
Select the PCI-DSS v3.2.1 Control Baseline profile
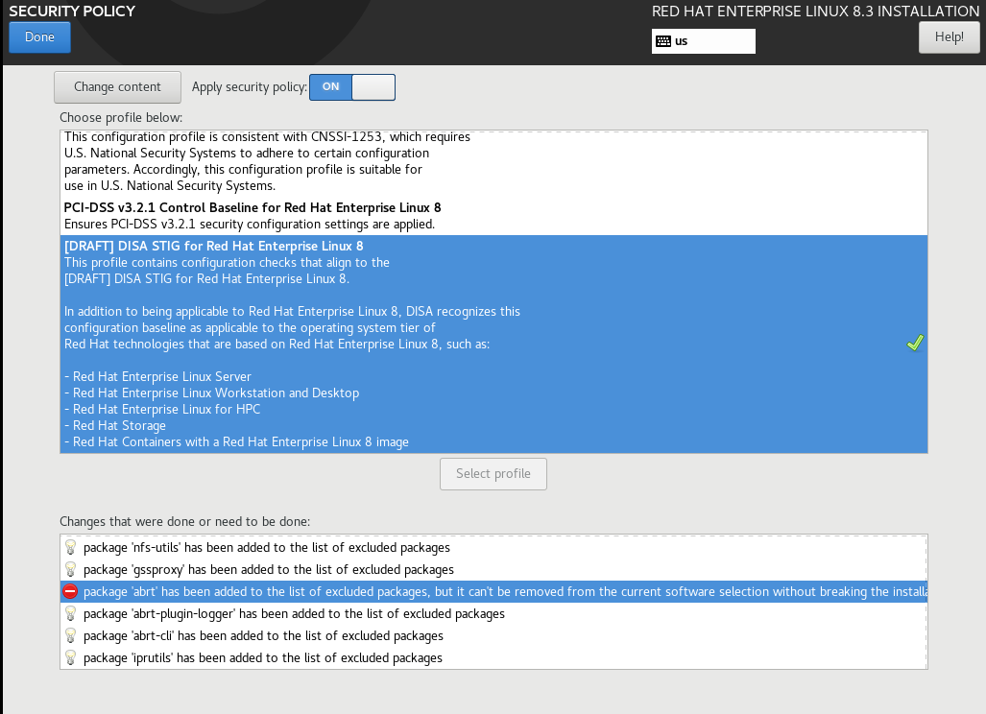tap(493, 216)
